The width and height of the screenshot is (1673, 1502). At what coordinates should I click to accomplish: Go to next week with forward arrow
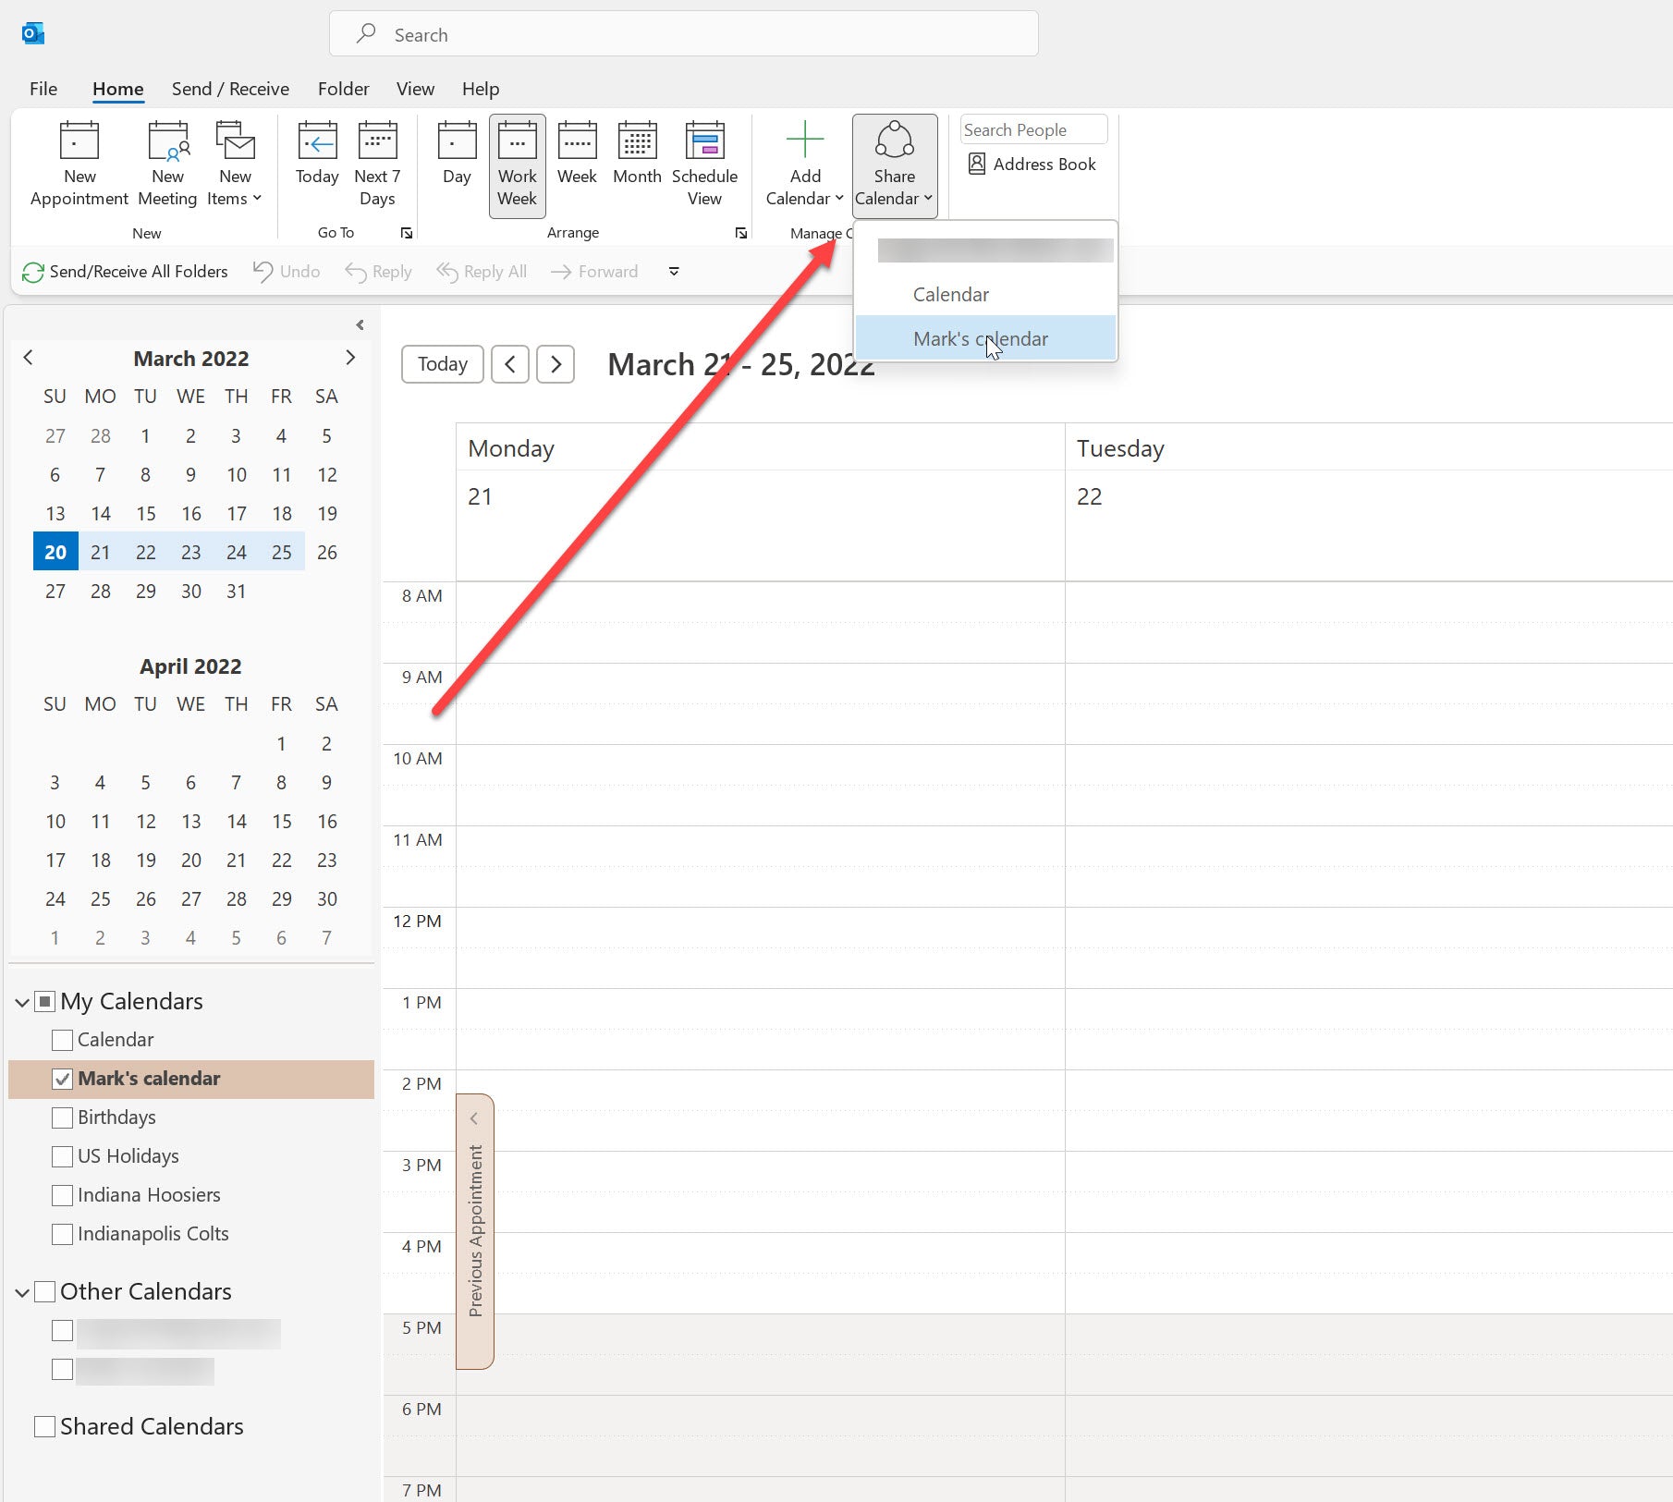click(556, 364)
